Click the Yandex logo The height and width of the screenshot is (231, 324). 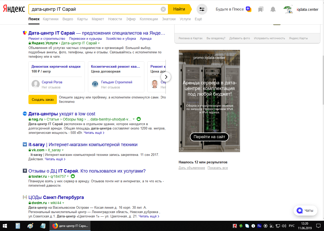pos(14,9)
